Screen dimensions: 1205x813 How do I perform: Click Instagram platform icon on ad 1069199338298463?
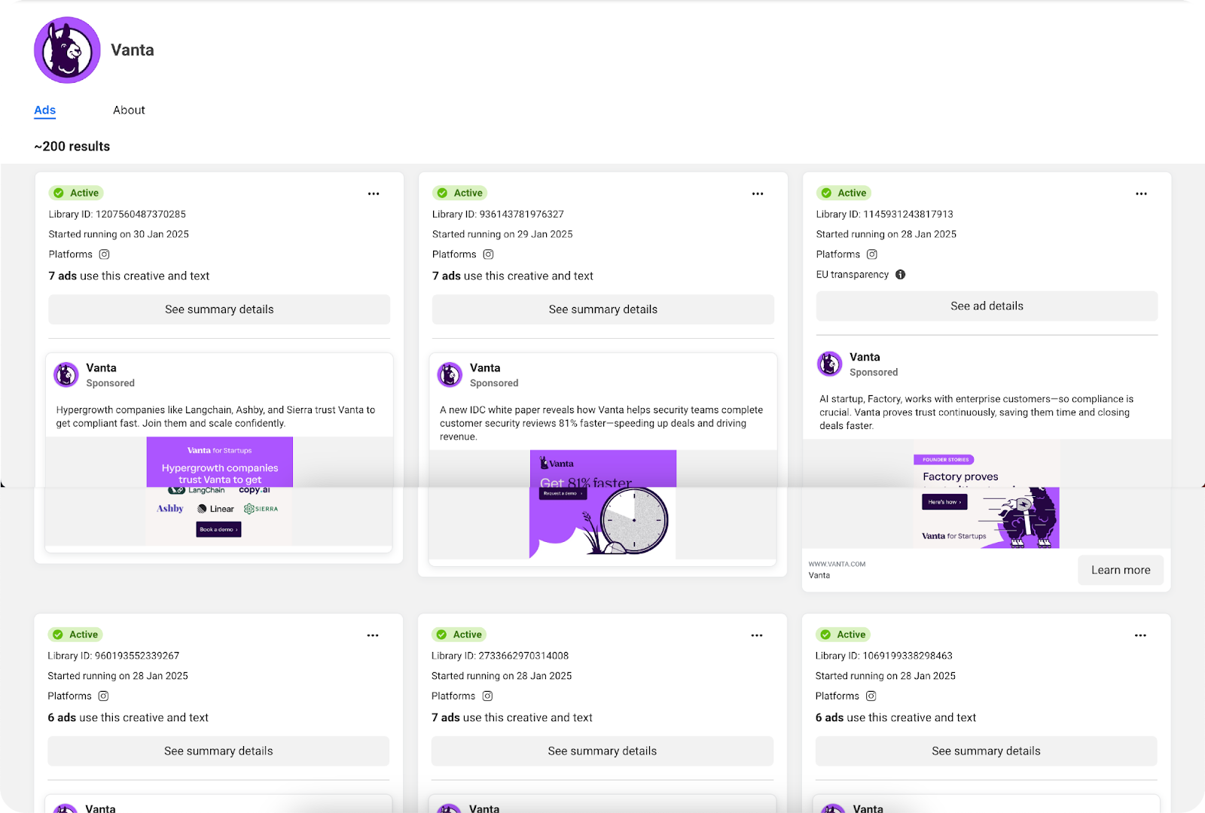[x=871, y=696]
